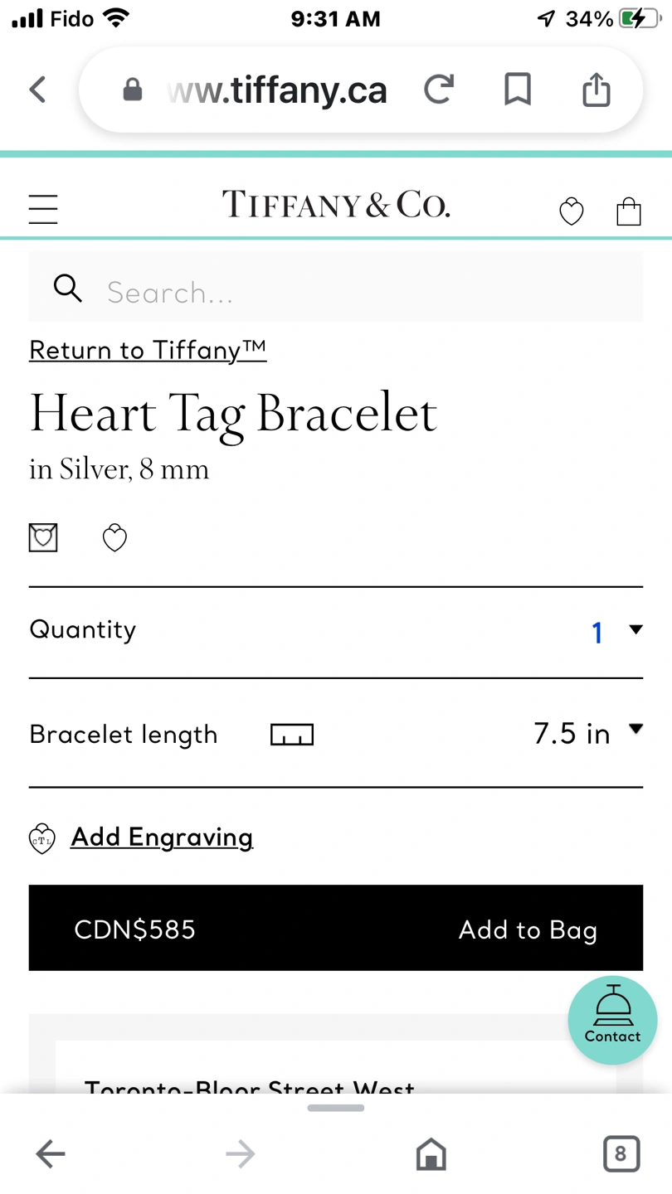This screenshot has height=1194, width=672.
Task: Open the browser tabs counter showing 8
Action: (x=621, y=1153)
